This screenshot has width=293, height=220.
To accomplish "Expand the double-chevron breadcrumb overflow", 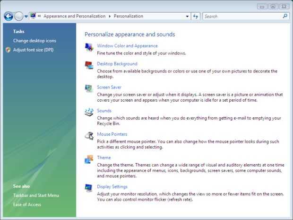I will click(x=39, y=16).
